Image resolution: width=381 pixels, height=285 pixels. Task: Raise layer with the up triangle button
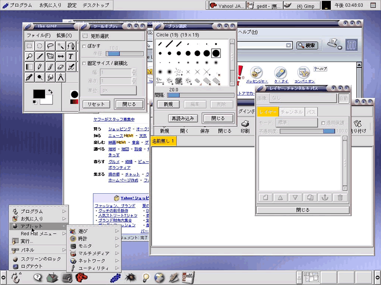click(x=280, y=198)
